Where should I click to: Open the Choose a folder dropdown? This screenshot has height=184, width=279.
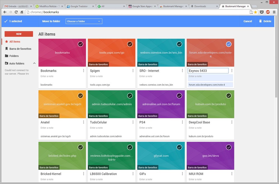pyautogui.click(x=84, y=21)
